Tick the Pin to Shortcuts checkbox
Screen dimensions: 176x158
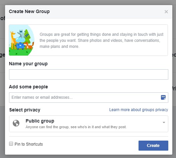click(x=11, y=144)
